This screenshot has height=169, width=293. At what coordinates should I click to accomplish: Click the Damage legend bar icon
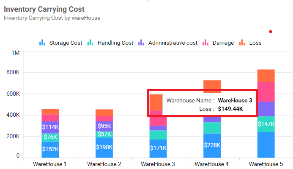point(205,43)
